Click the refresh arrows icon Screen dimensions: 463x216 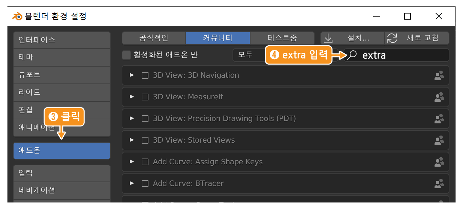click(x=392, y=38)
